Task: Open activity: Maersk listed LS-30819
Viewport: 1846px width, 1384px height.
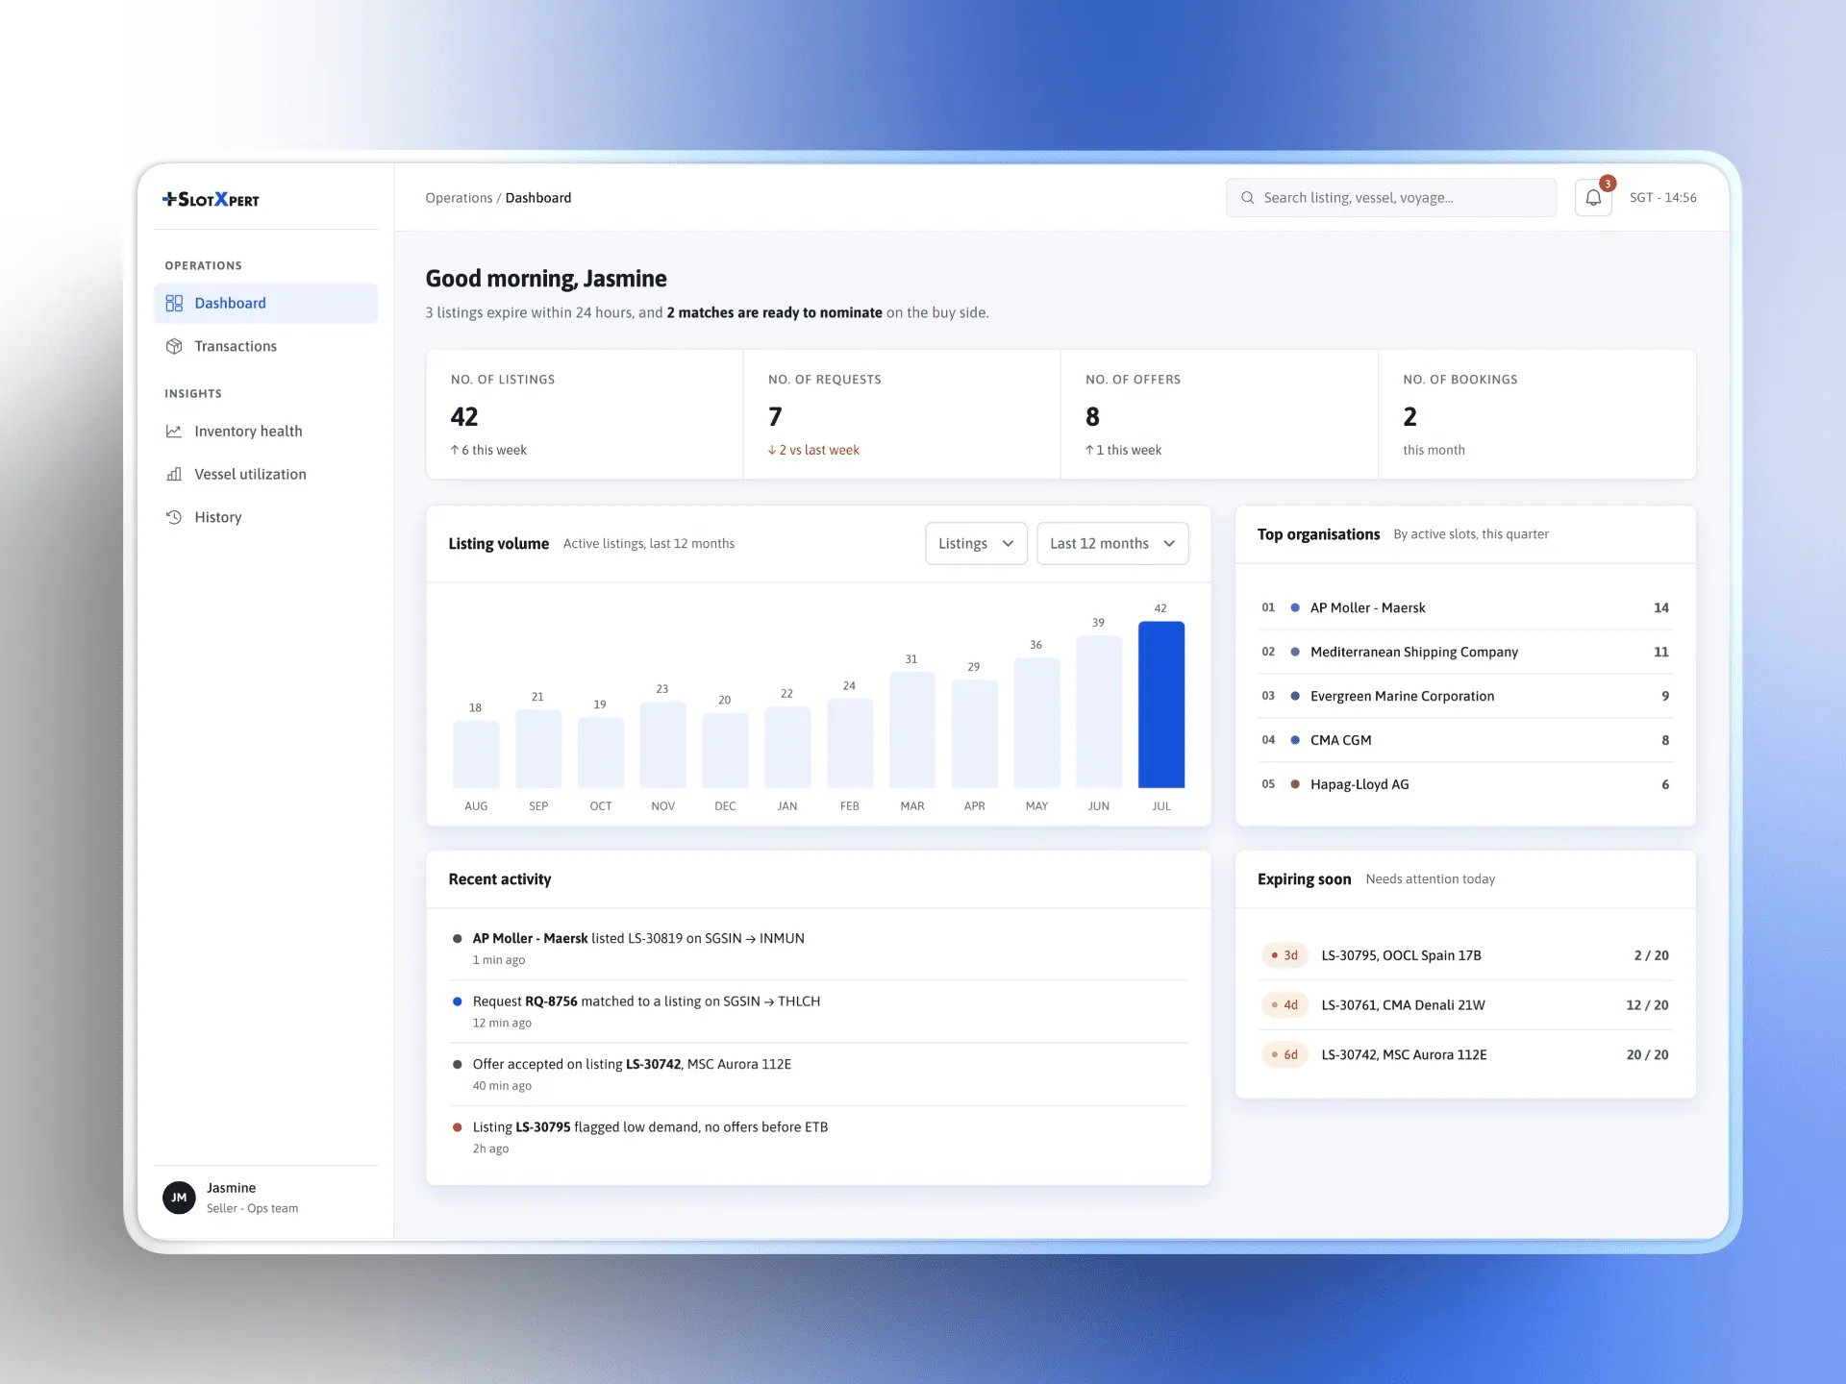Action: click(x=819, y=948)
